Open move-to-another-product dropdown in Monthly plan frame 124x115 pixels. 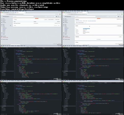click(x=81, y=22)
